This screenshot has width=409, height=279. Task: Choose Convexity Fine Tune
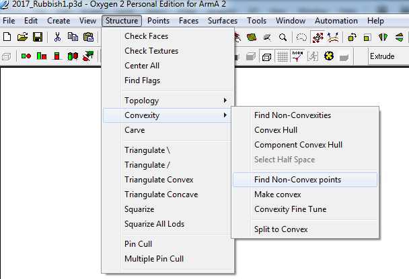305,209
